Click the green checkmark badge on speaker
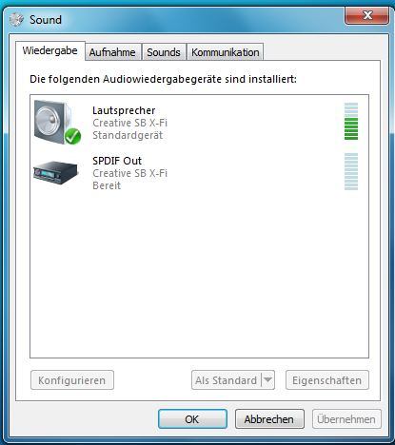The height and width of the screenshot is (445, 395). click(x=72, y=136)
